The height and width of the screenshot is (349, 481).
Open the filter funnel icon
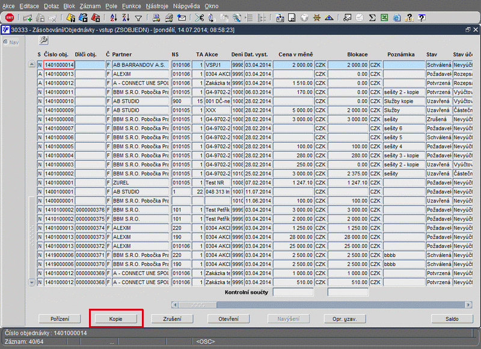(138, 18)
